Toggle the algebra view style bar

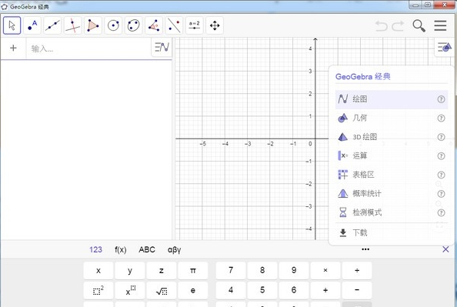[x=162, y=47]
